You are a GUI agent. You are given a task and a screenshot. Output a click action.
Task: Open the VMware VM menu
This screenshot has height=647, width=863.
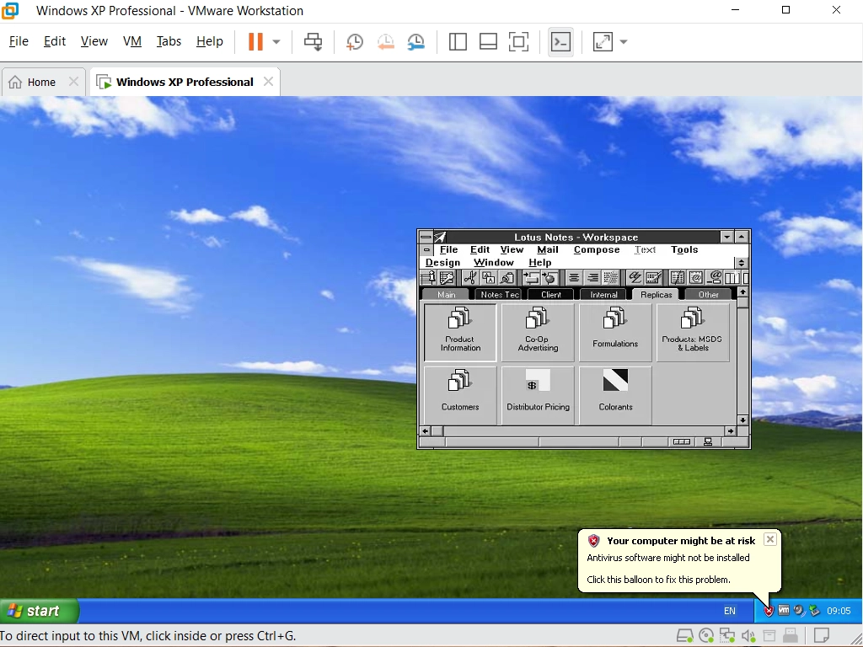[132, 41]
